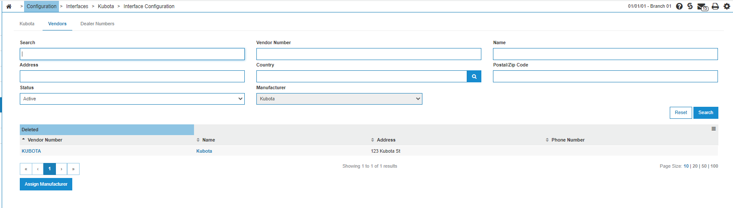Go to the home icon in breadcrumb
Viewport: 733px width, 208px height.
click(9, 6)
